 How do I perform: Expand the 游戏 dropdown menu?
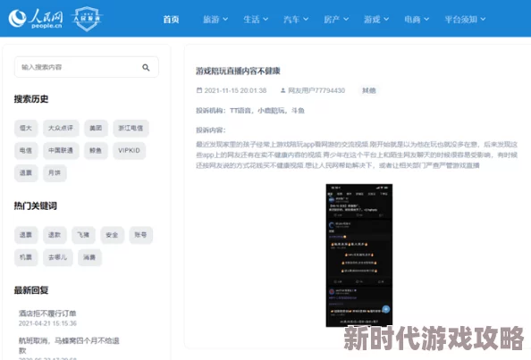pyautogui.click(x=376, y=20)
